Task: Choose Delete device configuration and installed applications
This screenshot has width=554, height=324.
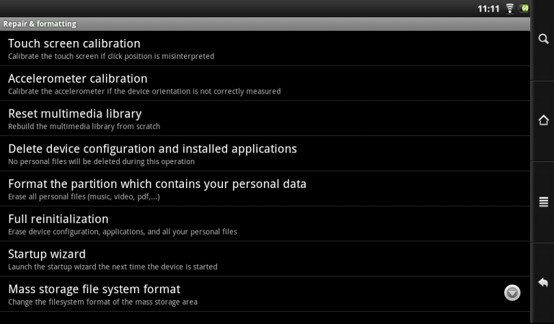Action: (265, 153)
